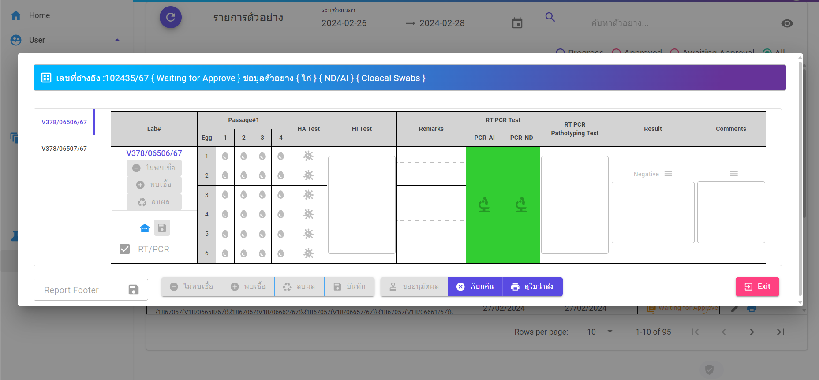This screenshot has height=380, width=819.
Task: Select sample tab V378/06507/67
Action: tap(64, 149)
